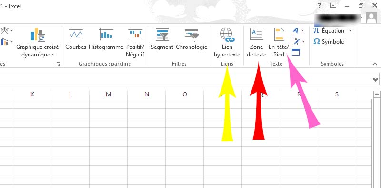Collapse the ribbon with the chevron
Image resolution: width=381 pixels, height=188 pixels.
tap(375, 64)
